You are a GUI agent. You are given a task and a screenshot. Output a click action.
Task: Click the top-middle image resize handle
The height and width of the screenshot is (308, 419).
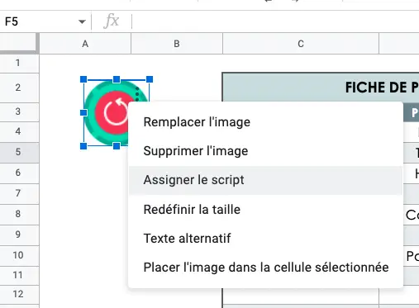(x=117, y=79)
